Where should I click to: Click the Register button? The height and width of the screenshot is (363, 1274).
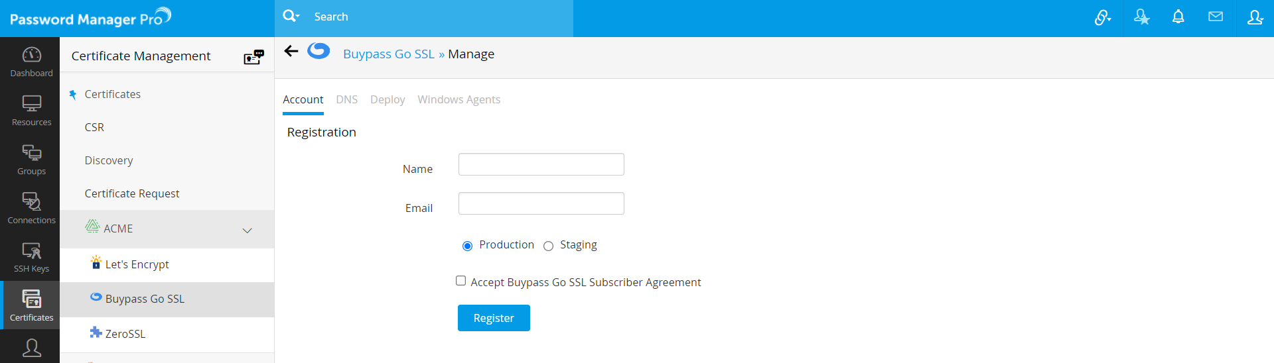tap(494, 318)
